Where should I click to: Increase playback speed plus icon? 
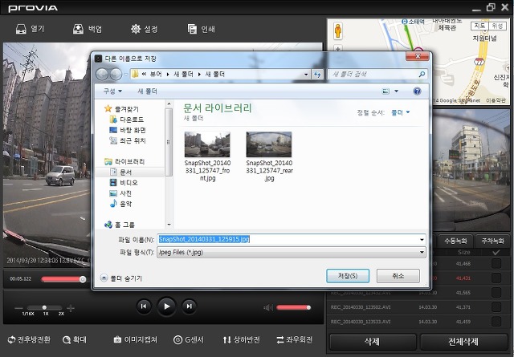pos(71,308)
